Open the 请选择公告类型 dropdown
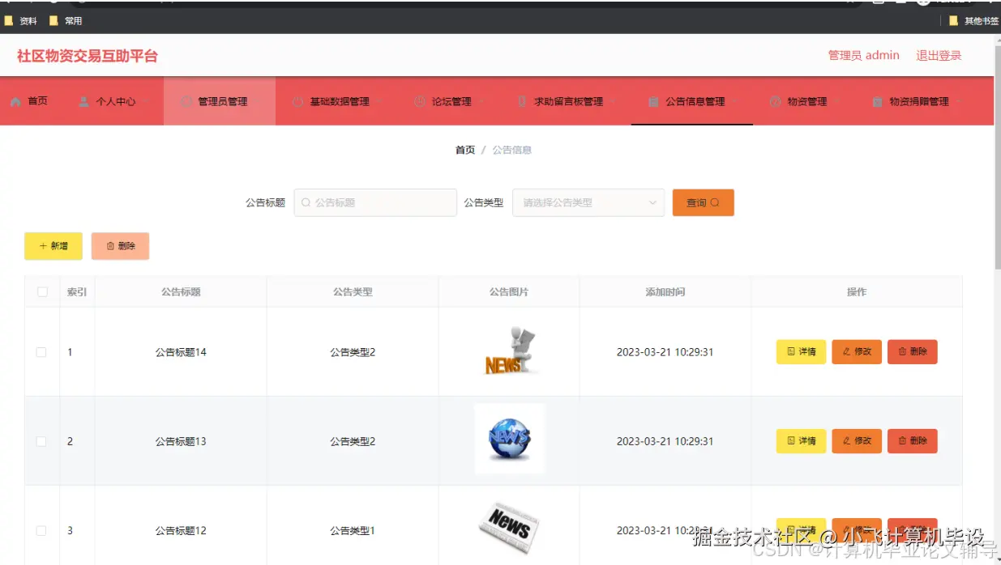 [588, 202]
